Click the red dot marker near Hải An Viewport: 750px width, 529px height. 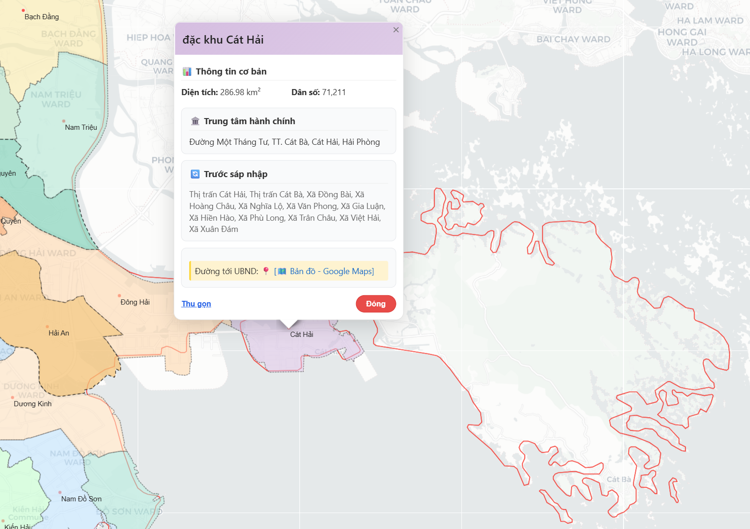pyautogui.click(x=47, y=327)
